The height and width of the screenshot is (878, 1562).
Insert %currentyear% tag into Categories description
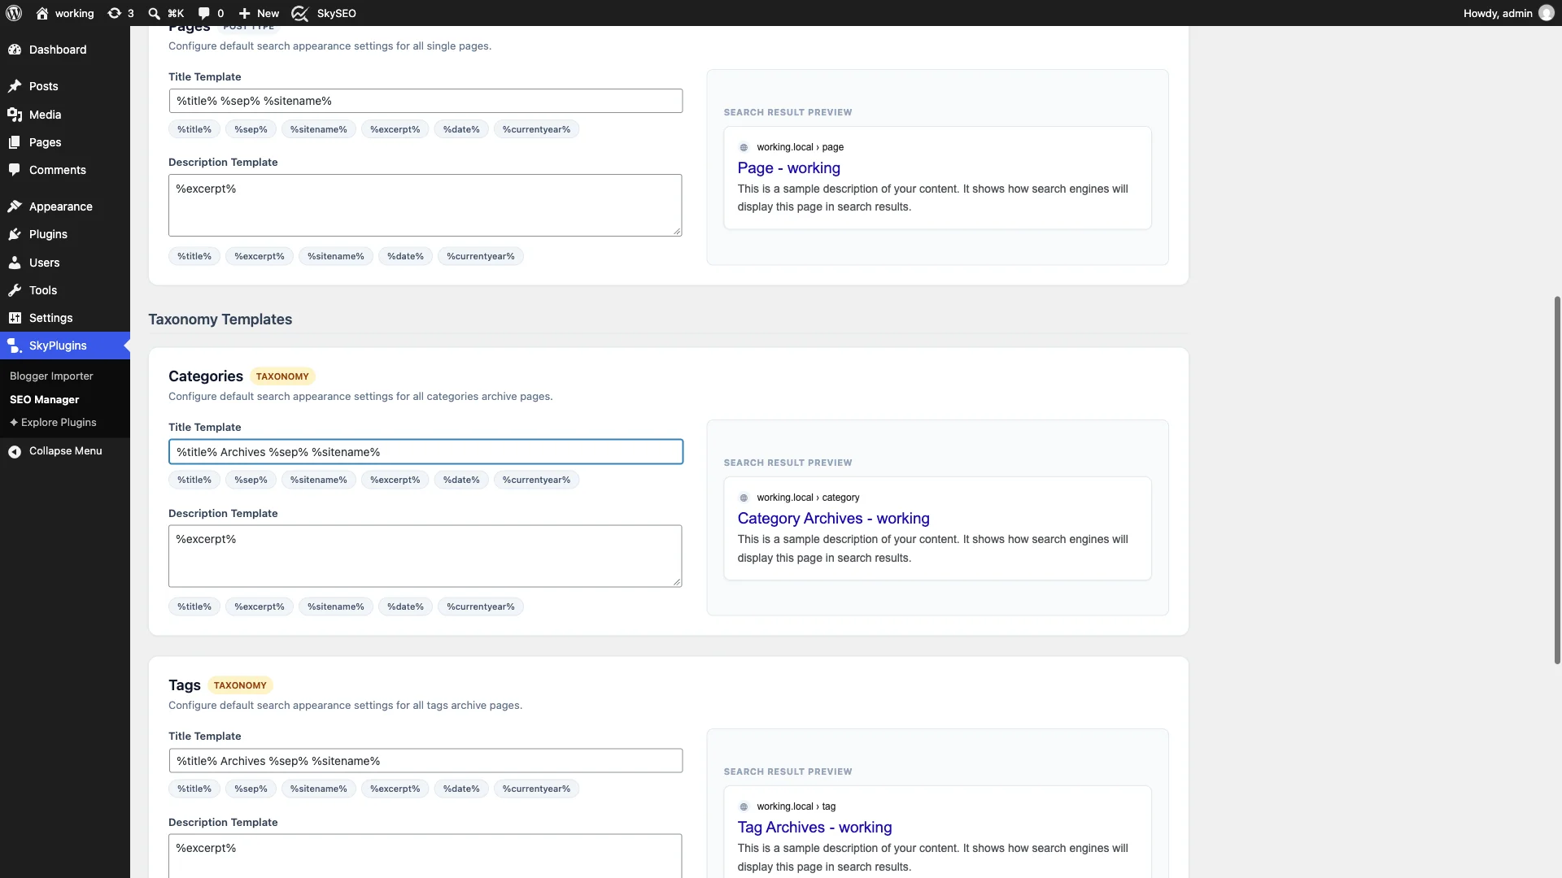481,606
